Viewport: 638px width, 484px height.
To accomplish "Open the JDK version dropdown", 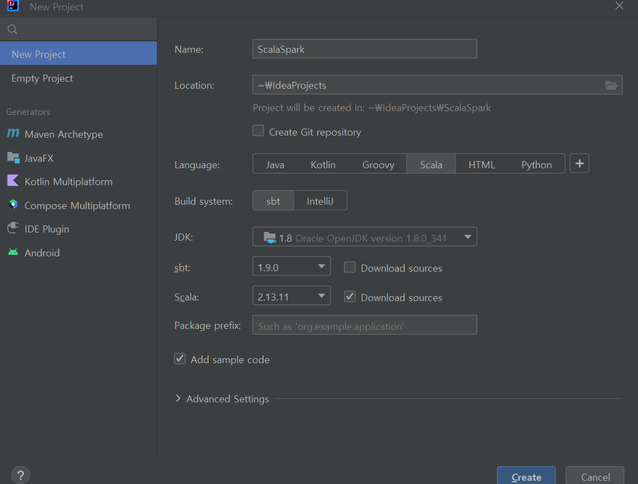I will click(364, 237).
